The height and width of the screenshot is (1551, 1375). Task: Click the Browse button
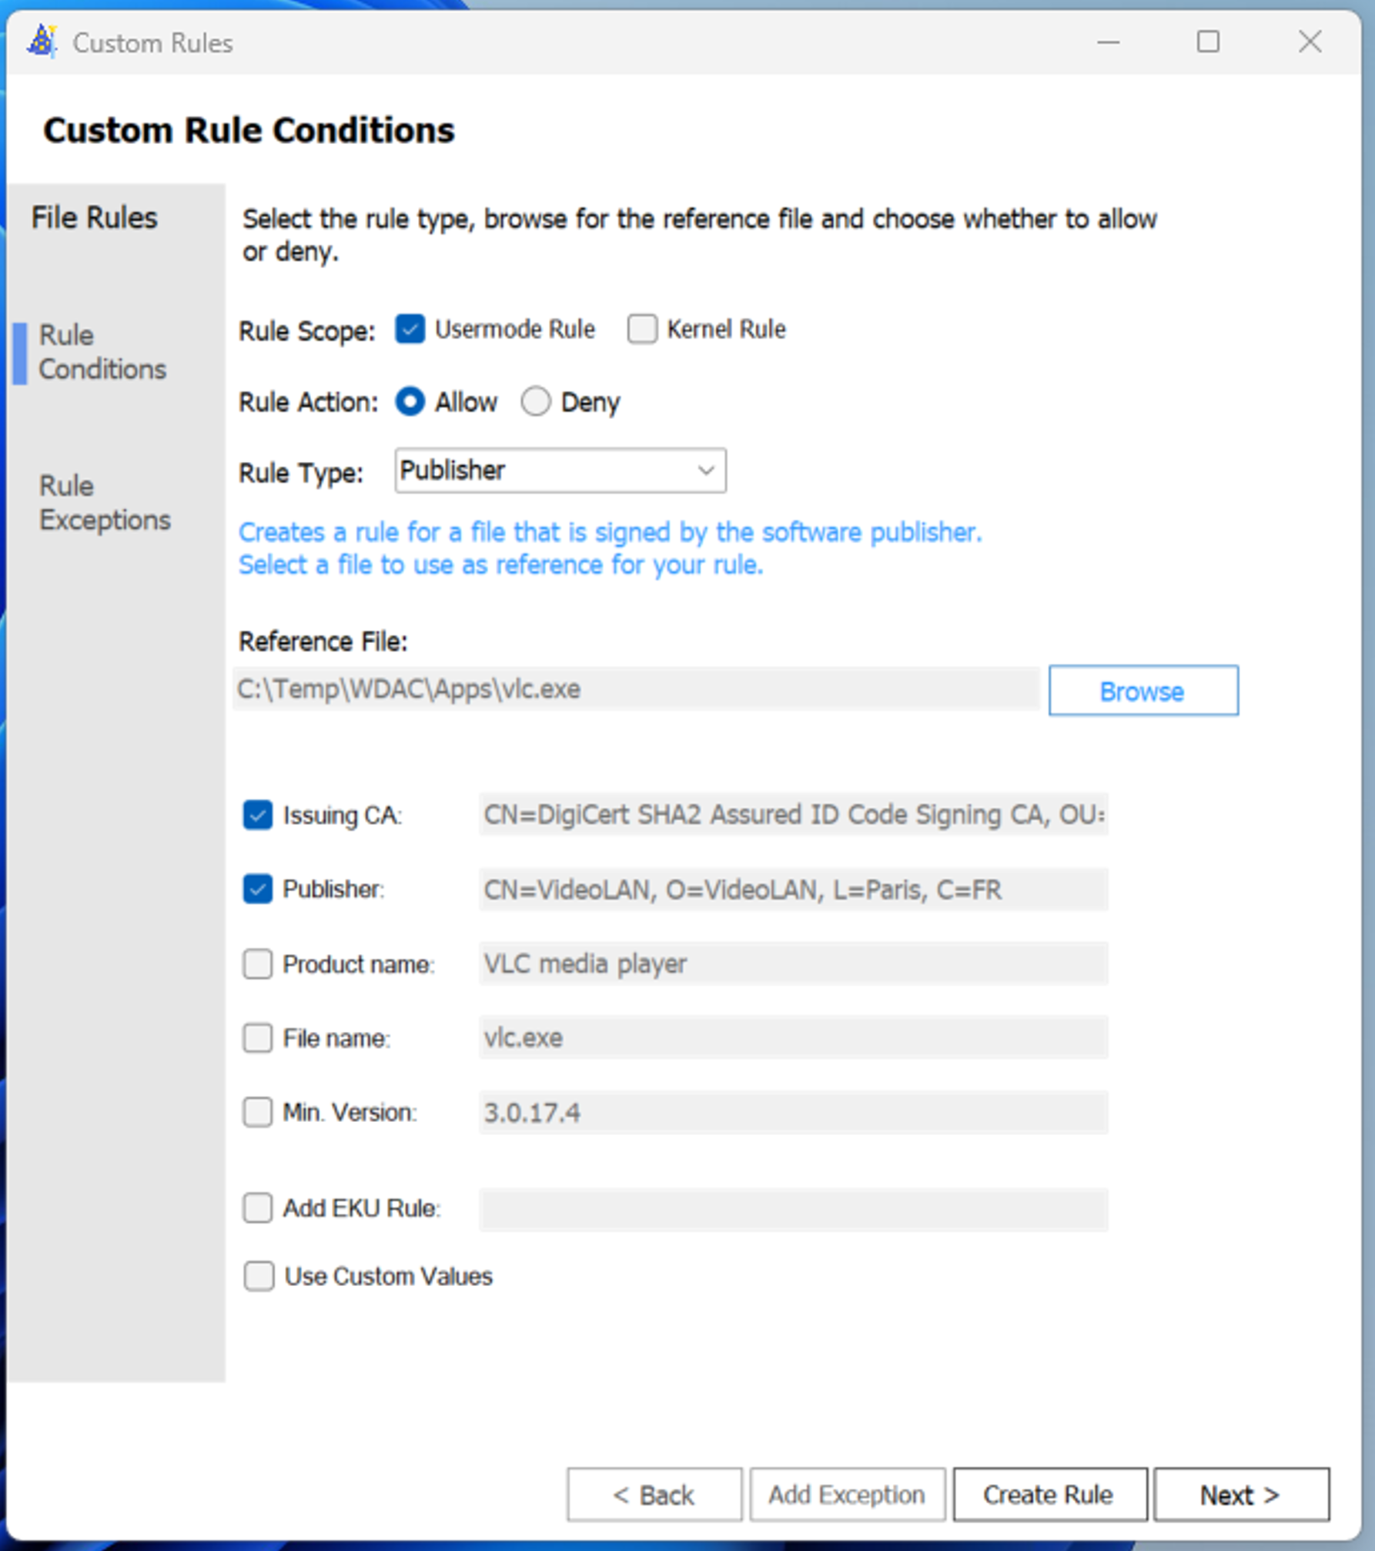coord(1142,690)
